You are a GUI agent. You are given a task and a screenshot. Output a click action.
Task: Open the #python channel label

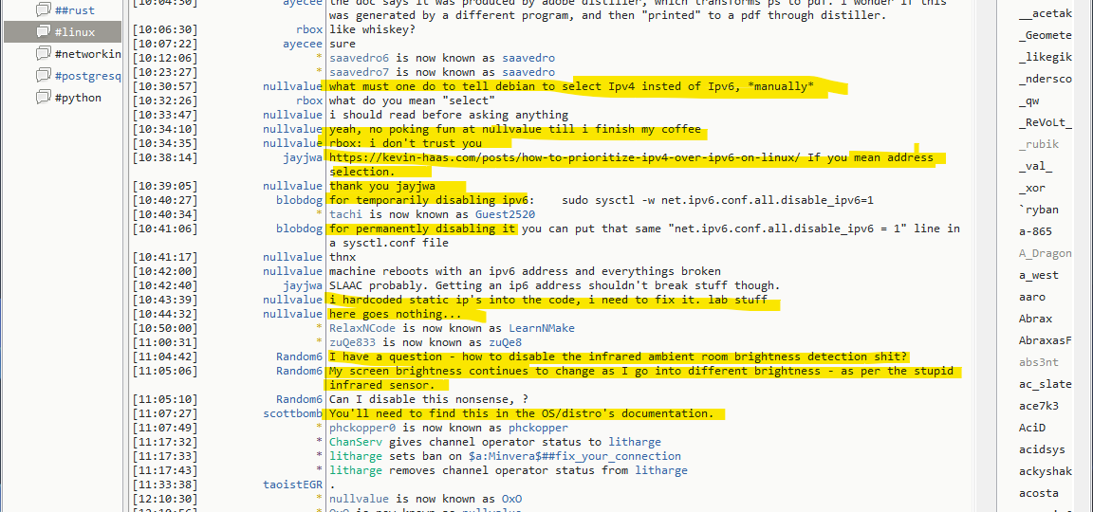(78, 98)
